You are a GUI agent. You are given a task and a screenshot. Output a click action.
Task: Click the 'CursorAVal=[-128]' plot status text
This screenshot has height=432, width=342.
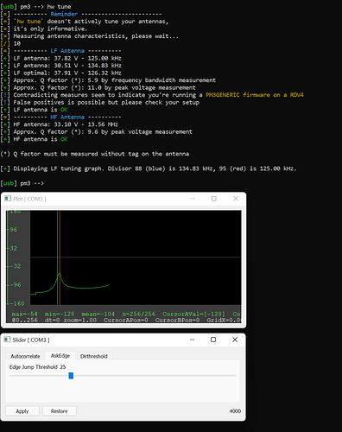(x=193, y=314)
